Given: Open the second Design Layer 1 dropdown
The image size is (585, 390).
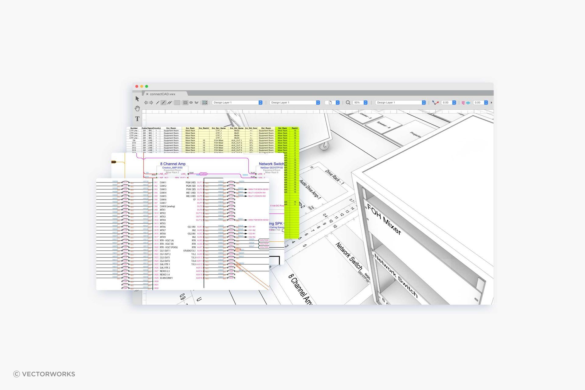Looking at the screenshot, I should pyautogui.click(x=295, y=103).
